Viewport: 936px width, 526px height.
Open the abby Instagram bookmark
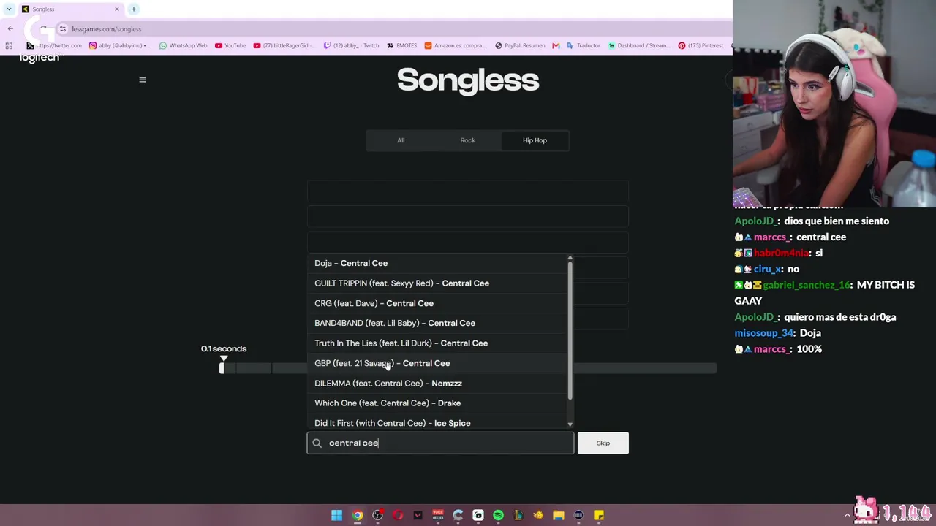119,45
